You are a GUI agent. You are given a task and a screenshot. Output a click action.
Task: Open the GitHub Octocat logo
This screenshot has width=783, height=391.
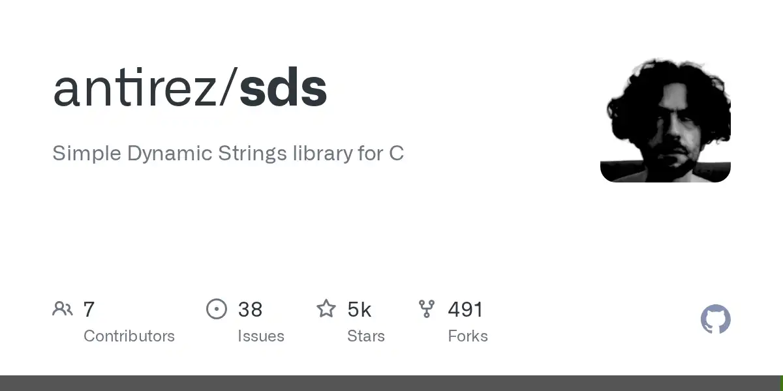(716, 319)
